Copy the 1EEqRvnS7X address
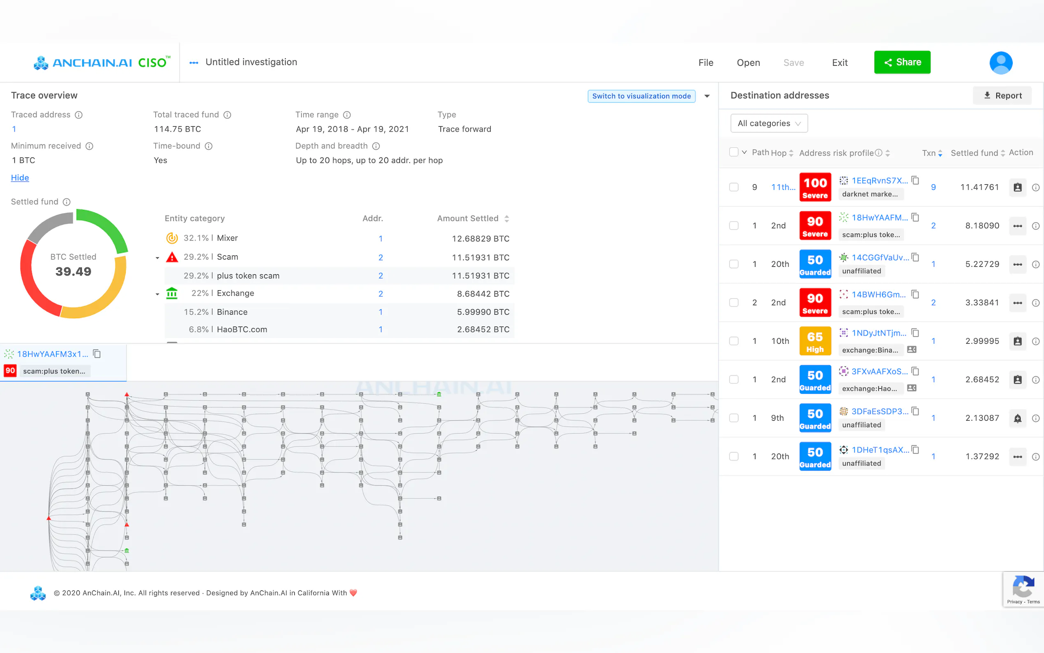1044x653 pixels. (915, 180)
